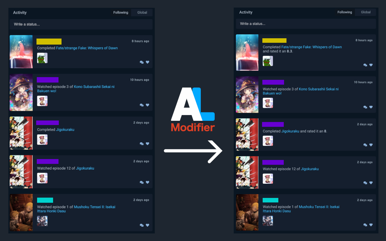Open replies on Kono Subarashii post, right feed
This screenshot has width=386, height=241.
(x=365, y=107)
